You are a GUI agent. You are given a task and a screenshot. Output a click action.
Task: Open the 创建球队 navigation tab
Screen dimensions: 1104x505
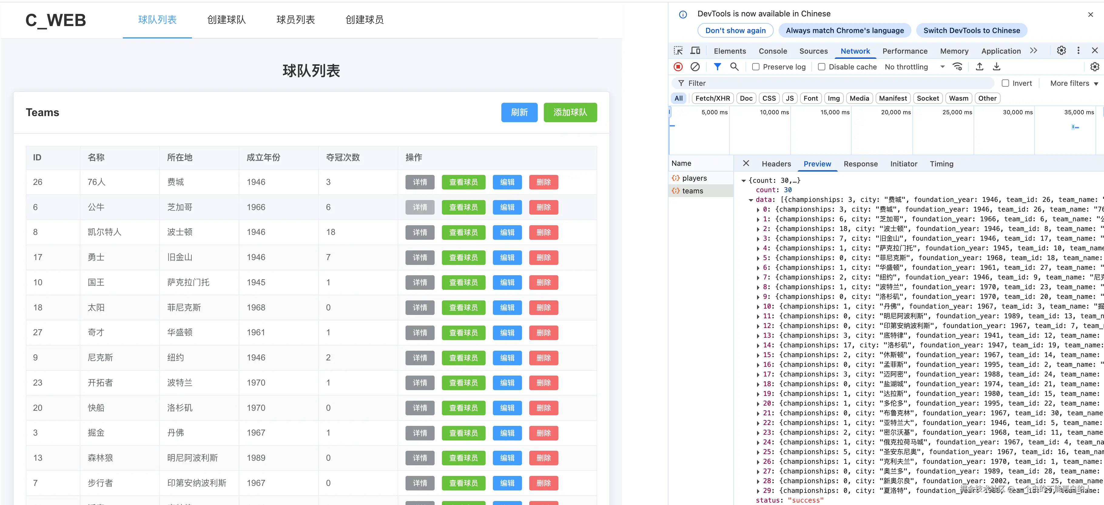(226, 20)
